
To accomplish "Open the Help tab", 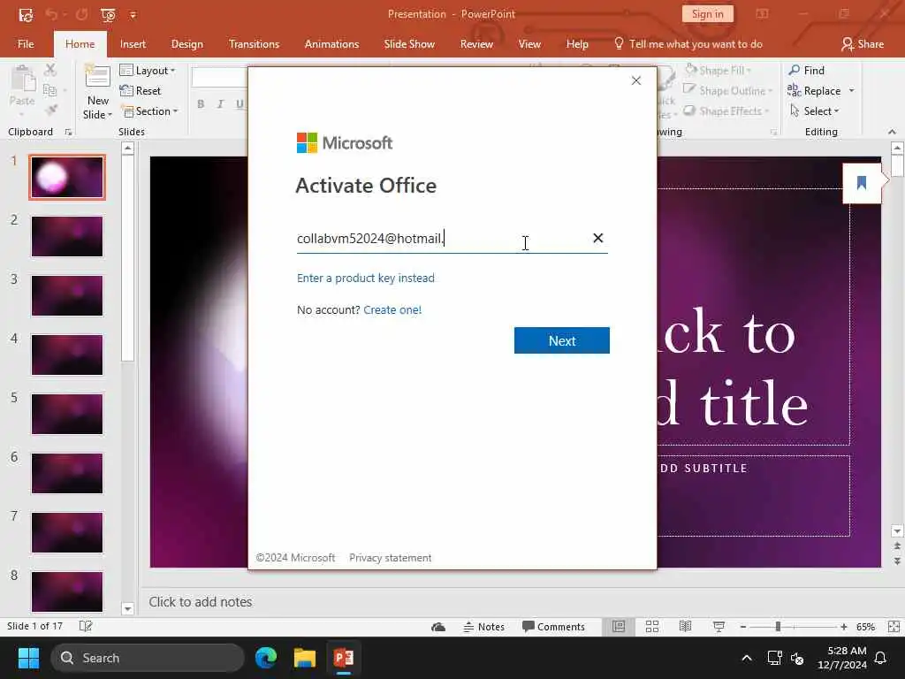I will (x=577, y=44).
